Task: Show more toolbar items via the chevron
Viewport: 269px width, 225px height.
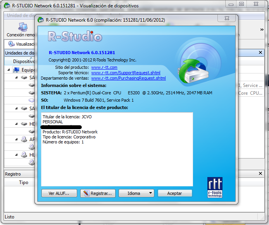Action: tap(262, 30)
